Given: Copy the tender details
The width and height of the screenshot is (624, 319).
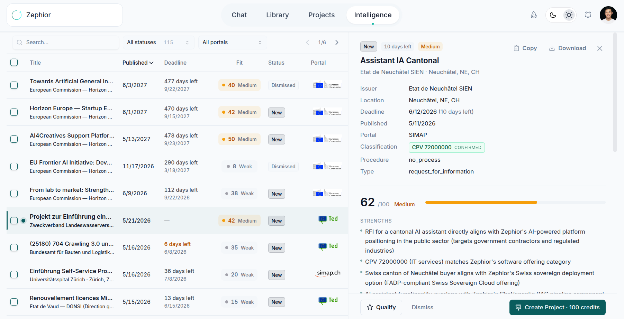Looking at the screenshot, I should click(525, 48).
